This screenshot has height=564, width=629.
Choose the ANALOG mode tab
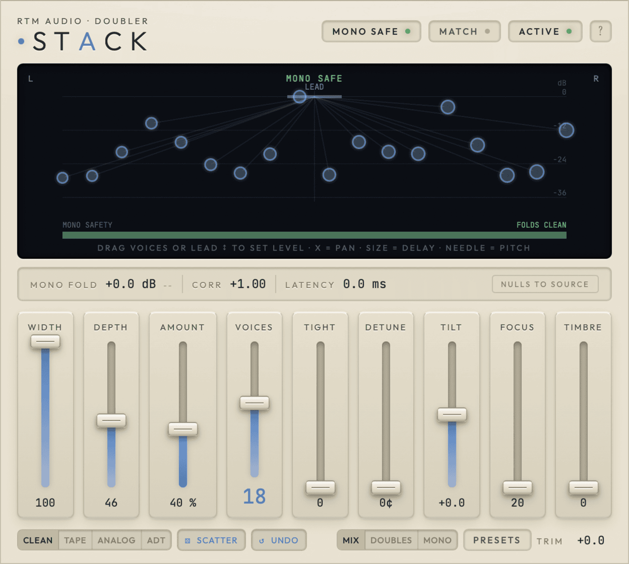[116, 540]
